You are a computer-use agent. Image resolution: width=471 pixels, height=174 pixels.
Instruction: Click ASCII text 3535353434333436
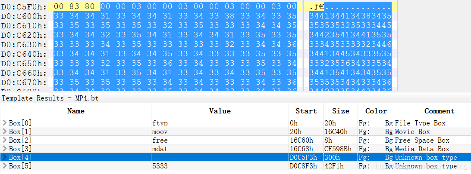tap(350, 82)
